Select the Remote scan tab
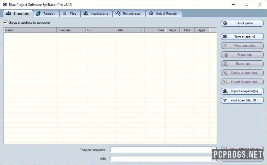 coord(129,13)
